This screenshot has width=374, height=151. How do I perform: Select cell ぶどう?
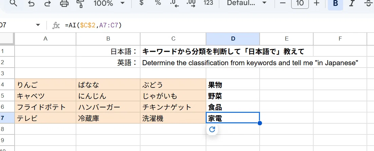coord(173,84)
